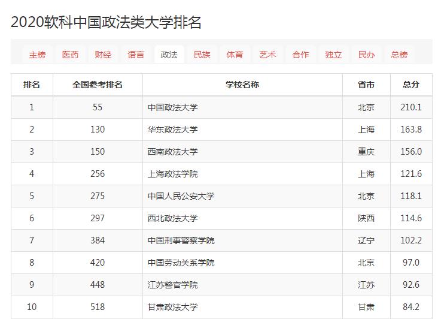Click the 省市 column header
441x319 pixels.
click(366, 85)
